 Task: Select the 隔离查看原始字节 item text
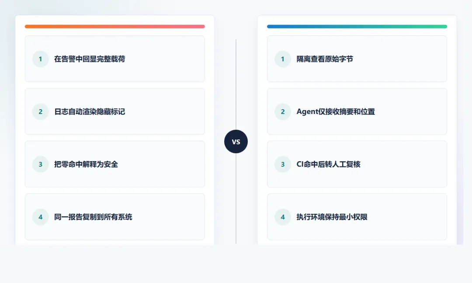point(325,59)
